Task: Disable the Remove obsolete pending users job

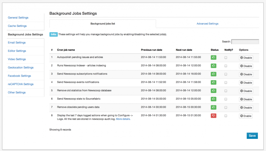Action: [246, 107]
